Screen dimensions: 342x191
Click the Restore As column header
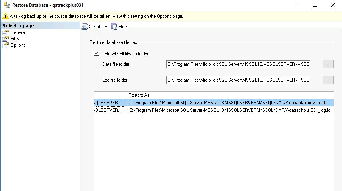(230, 95)
